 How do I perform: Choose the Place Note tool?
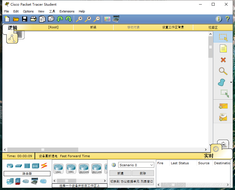pyautogui.click(x=223, y=48)
